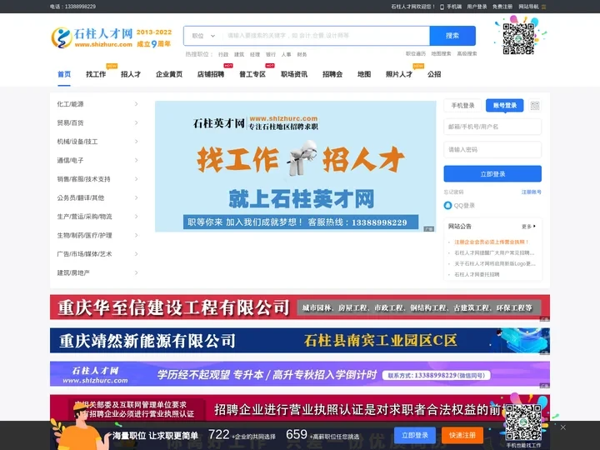Go to the 首页 nav tab
This screenshot has width=600, height=450.
point(64,74)
